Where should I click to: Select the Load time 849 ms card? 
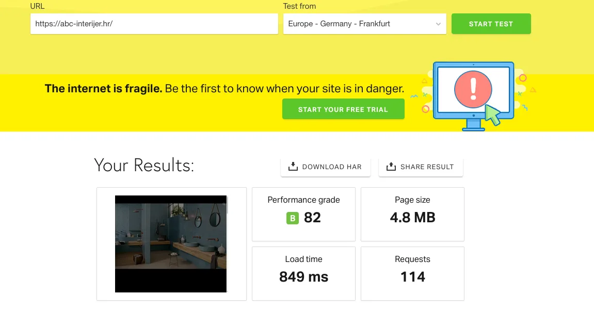pyautogui.click(x=303, y=273)
